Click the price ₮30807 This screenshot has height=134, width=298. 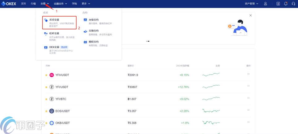point(132,87)
